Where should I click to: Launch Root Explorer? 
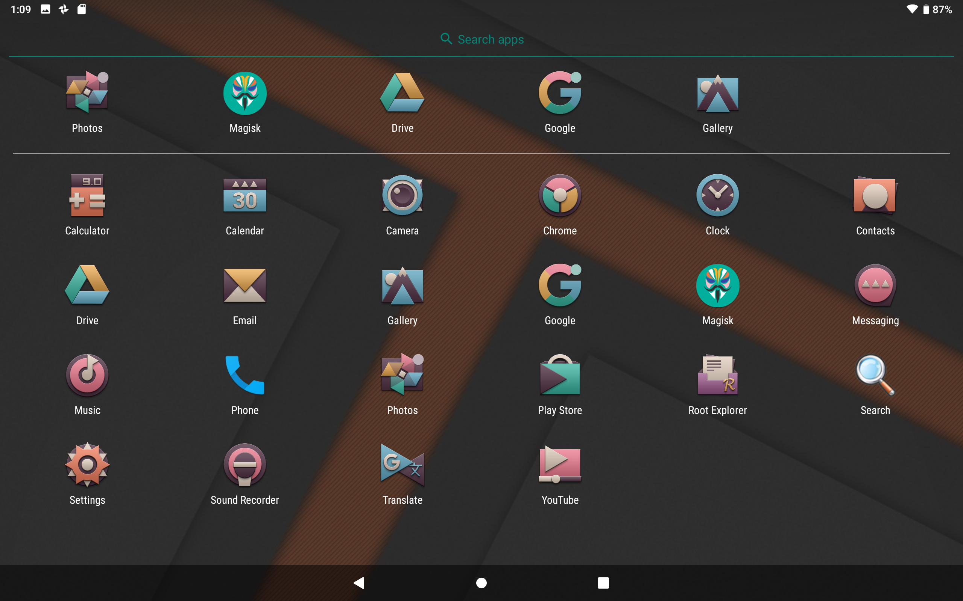pyautogui.click(x=717, y=374)
